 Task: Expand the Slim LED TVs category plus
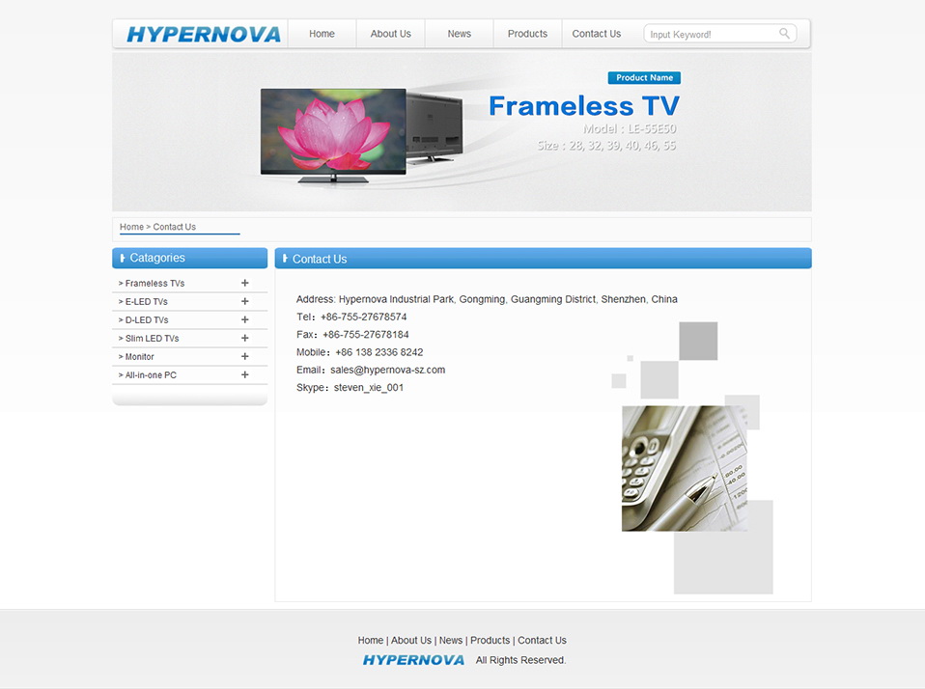point(245,338)
